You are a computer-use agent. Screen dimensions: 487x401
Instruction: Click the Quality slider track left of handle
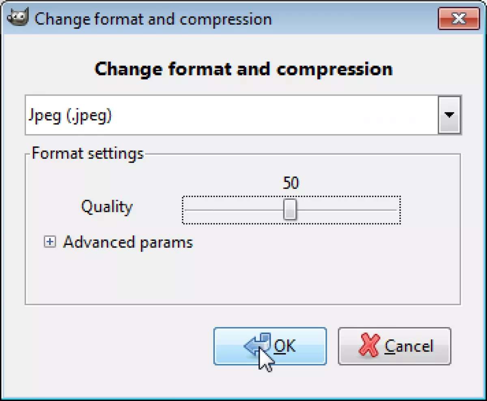click(x=234, y=210)
